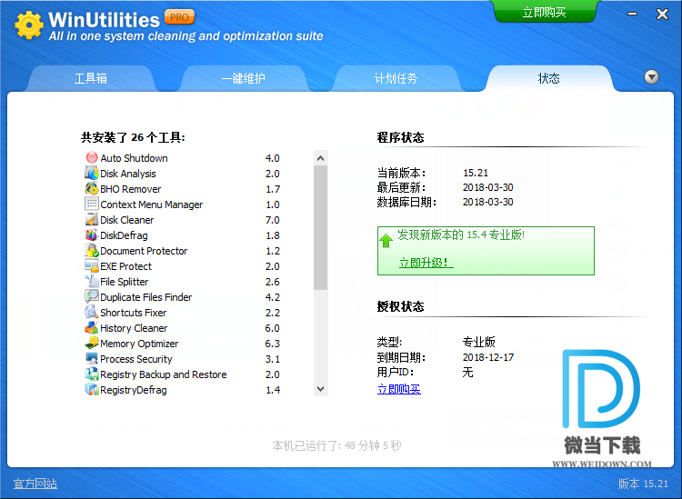Viewport: 682px width, 499px height.
Task: Click the Shortcuts Fixer icon
Action: 91,312
